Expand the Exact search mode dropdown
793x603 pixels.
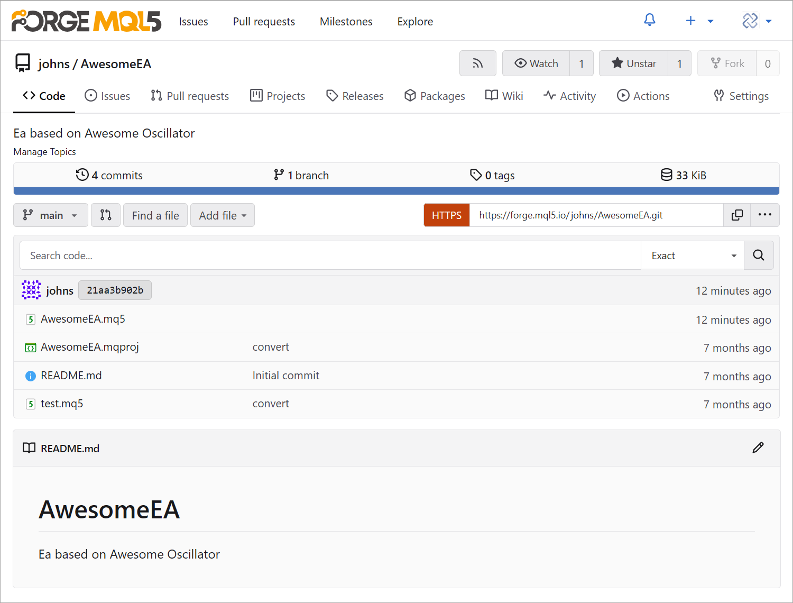click(692, 255)
